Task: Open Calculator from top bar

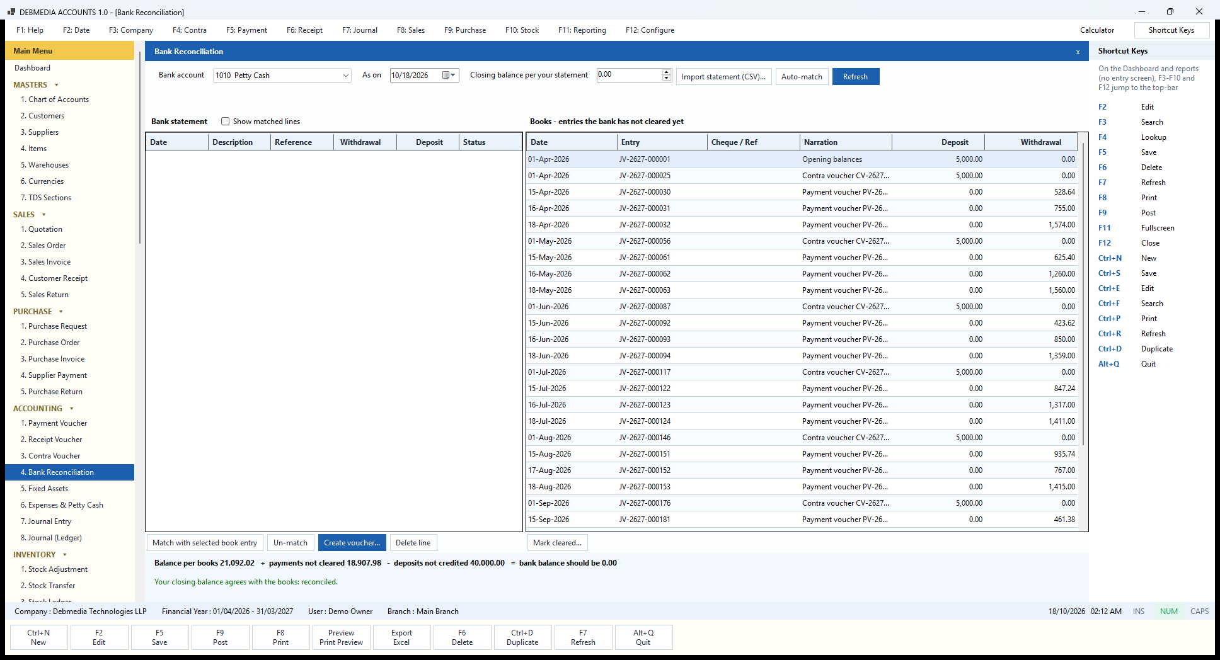Action: click(x=1096, y=30)
